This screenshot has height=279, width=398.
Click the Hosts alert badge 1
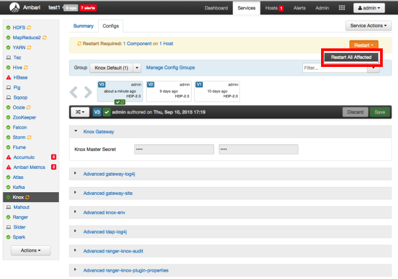tap(281, 9)
